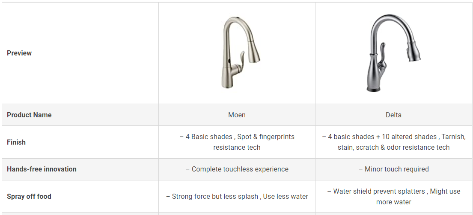
Task: Click the Delta product name cell
Action: click(393, 115)
